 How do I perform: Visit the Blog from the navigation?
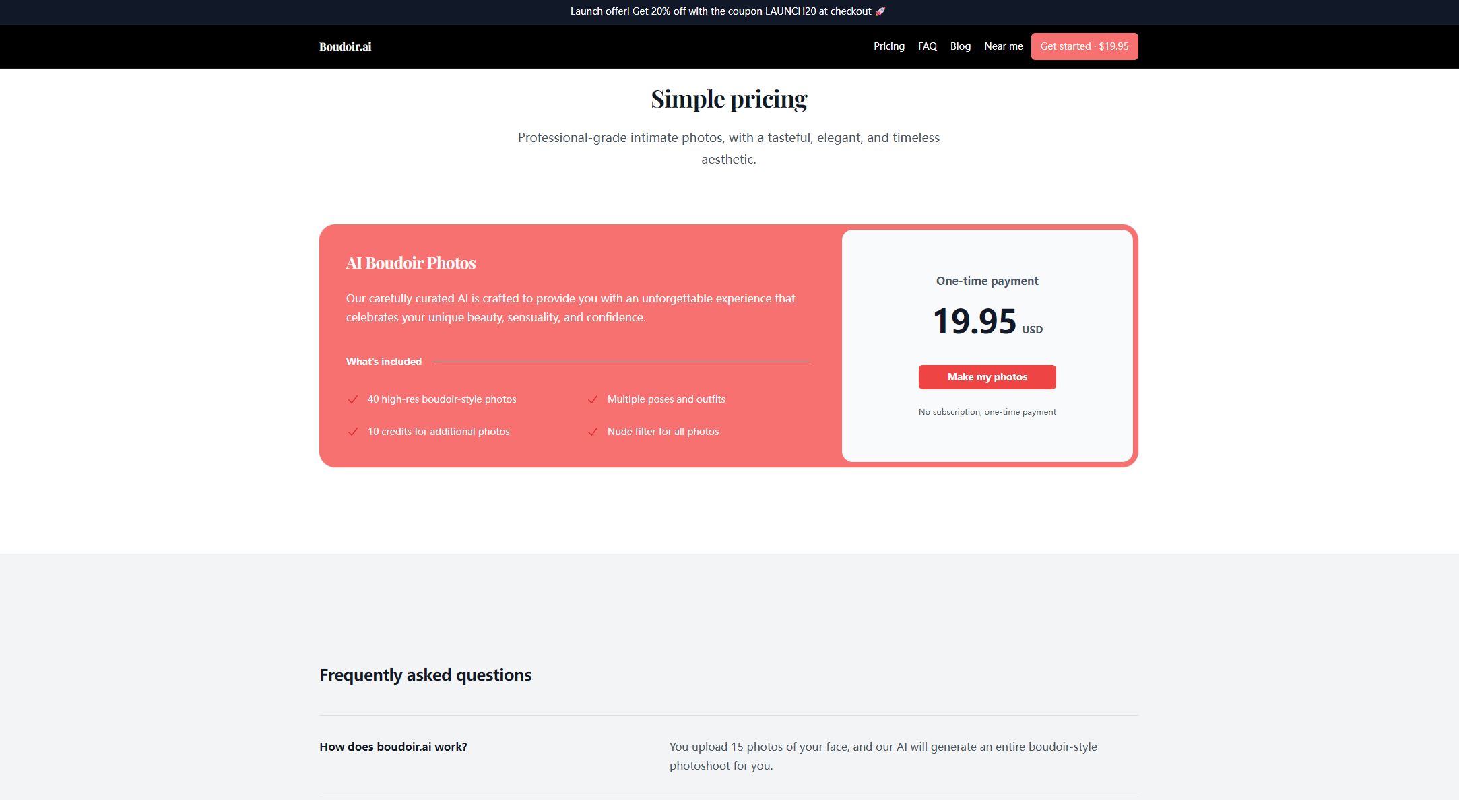pyautogui.click(x=961, y=46)
